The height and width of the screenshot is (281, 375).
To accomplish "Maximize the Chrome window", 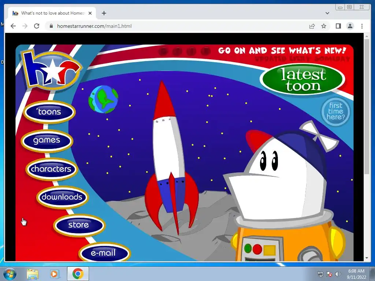I will point(349,7).
